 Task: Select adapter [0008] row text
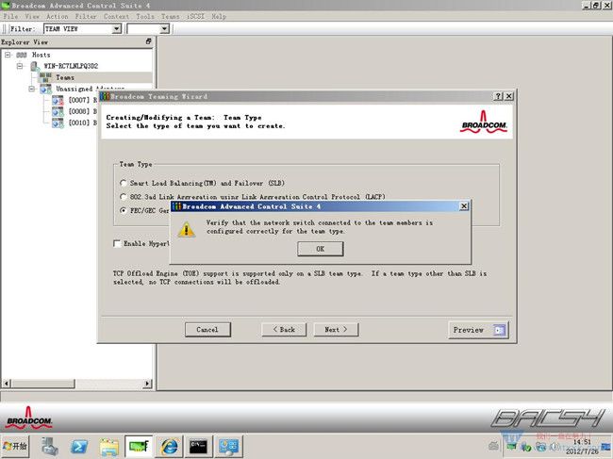pyautogui.click(x=82, y=111)
